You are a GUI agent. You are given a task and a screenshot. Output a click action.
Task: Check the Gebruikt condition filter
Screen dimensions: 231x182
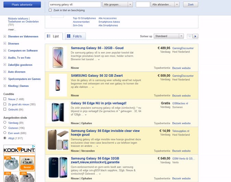(5, 109)
